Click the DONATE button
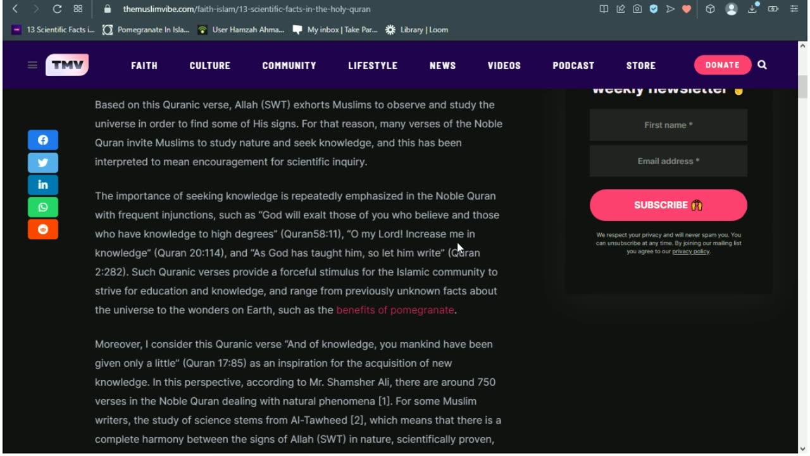The width and height of the screenshot is (810, 456). click(723, 65)
